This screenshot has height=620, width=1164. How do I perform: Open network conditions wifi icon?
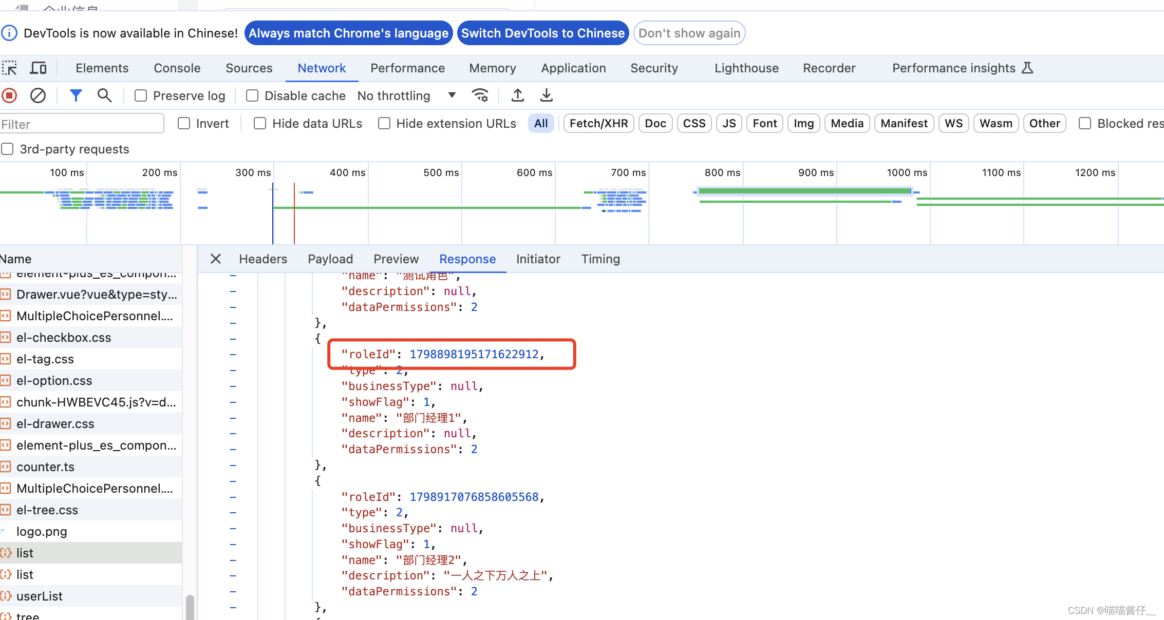point(480,95)
